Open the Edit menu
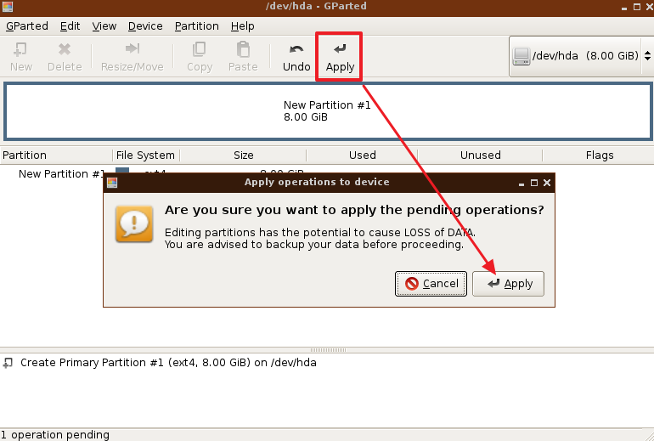This screenshot has width=654, height=441. tap(70, 26)
